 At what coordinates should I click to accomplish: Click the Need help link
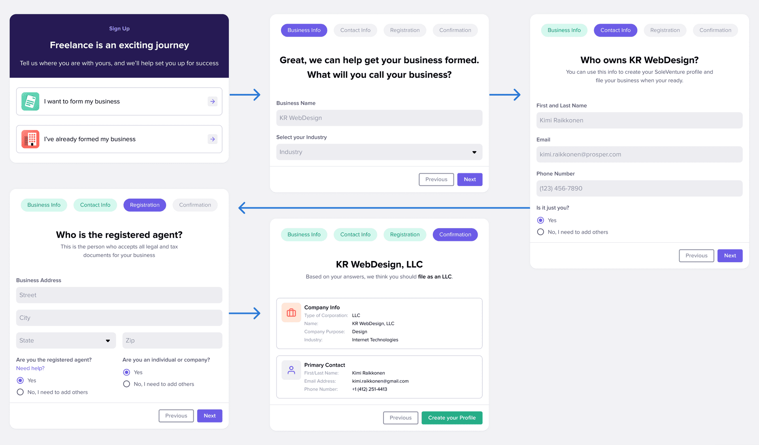(29, 368)
